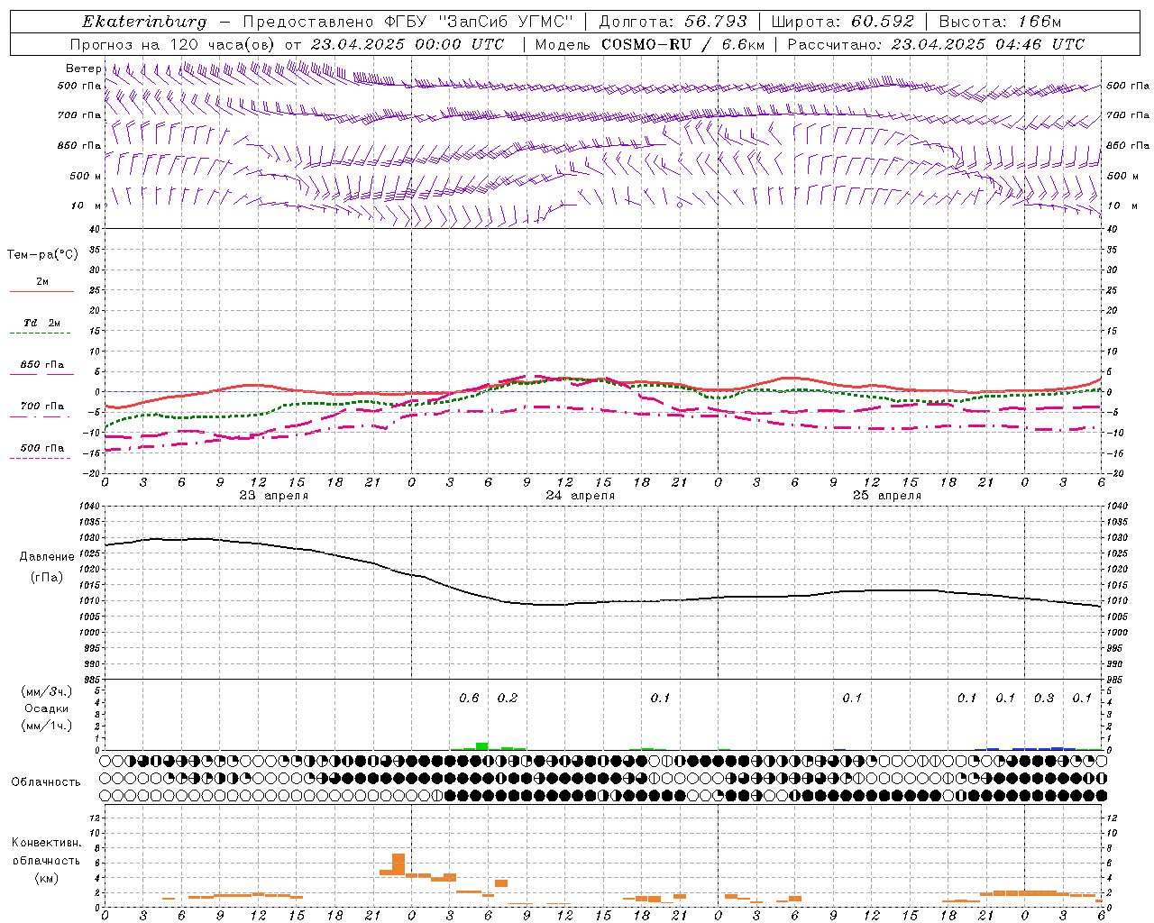The height and width of the screenshot is (923, 1154).
Task: Click the forecast start time 23.04.2025 00:00 UTC
Action: click(x=408, y=44)
